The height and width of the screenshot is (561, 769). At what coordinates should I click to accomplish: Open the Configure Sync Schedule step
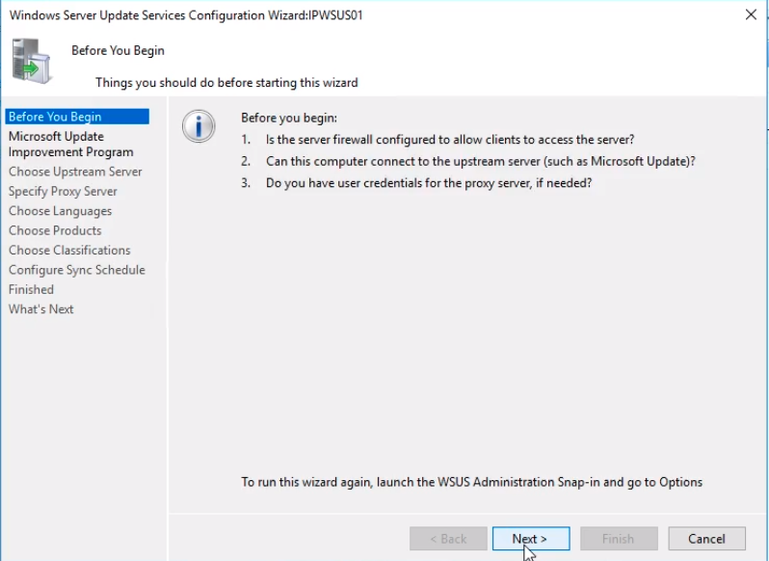(76, 270)
